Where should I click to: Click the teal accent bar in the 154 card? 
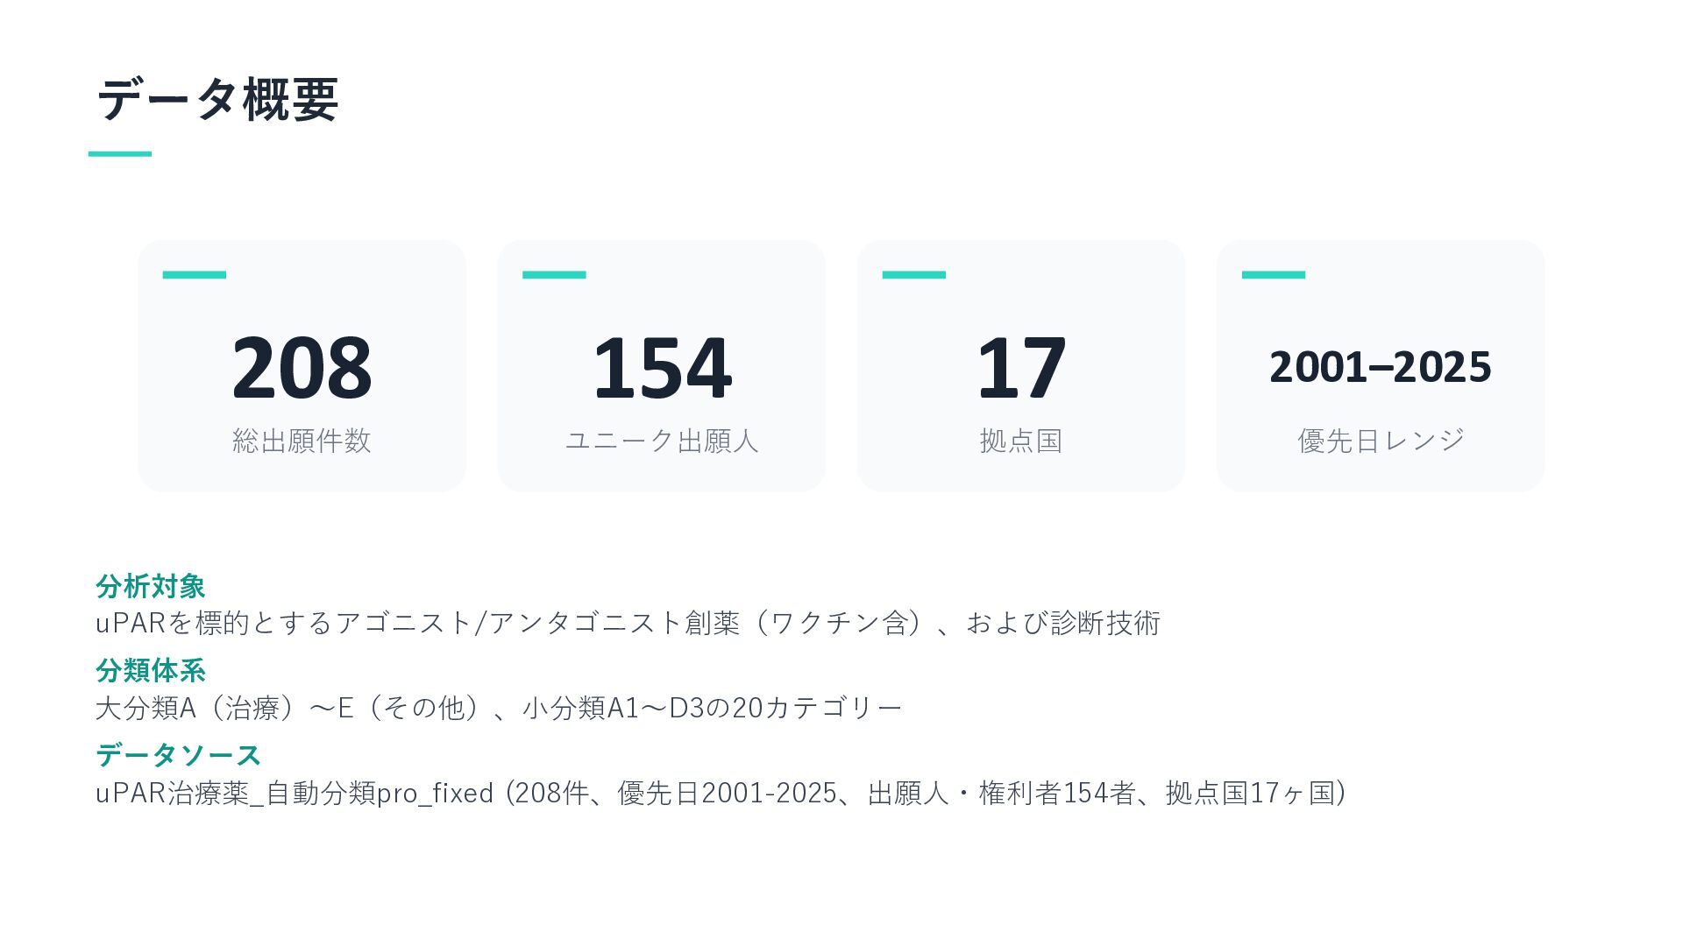pos(554,275)
